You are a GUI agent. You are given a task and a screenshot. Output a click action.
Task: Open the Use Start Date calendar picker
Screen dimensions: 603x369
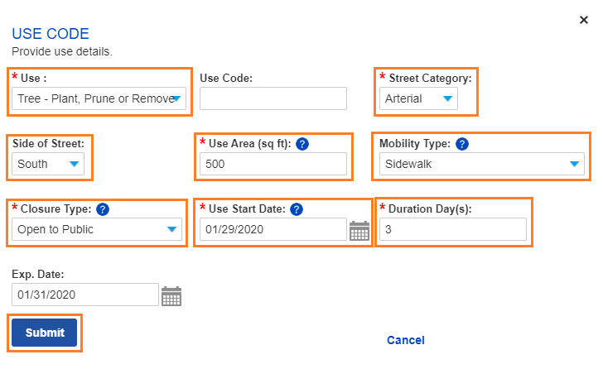(359, 230)
